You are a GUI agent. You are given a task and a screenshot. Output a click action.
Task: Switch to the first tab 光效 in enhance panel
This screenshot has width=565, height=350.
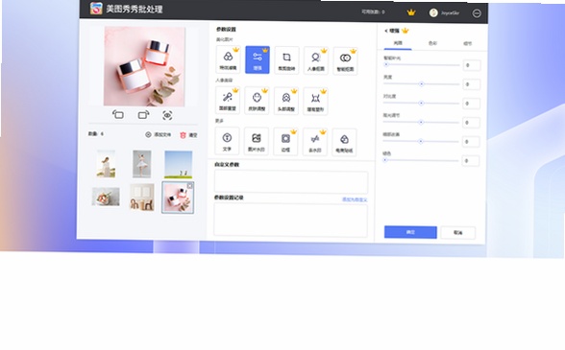click(x=398, y=43)
